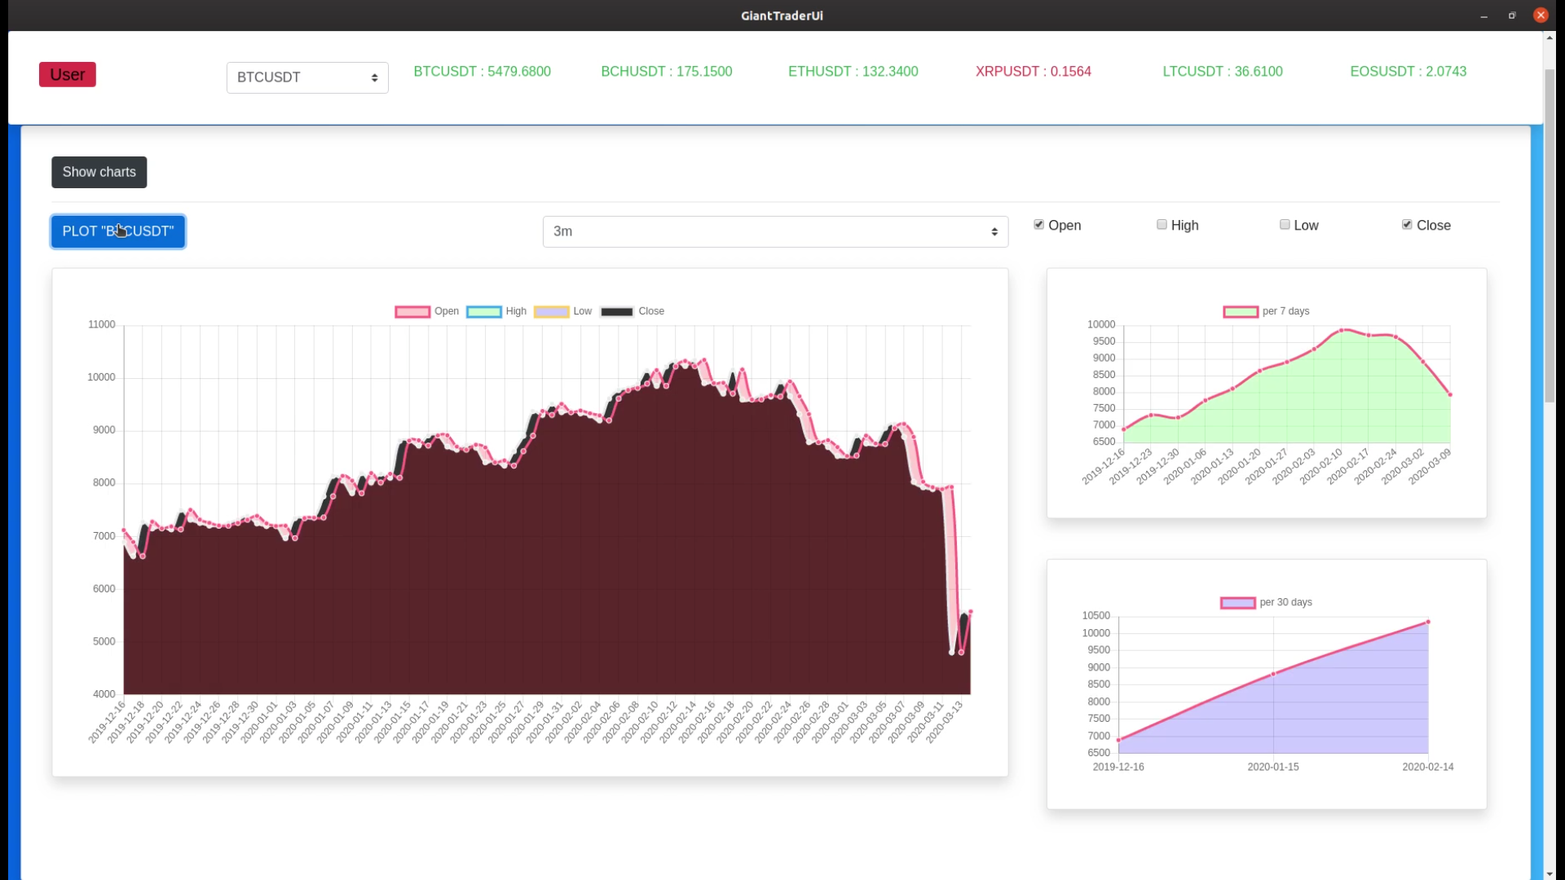Click the 4000 y-axis label on main chart

click(104, 695)
